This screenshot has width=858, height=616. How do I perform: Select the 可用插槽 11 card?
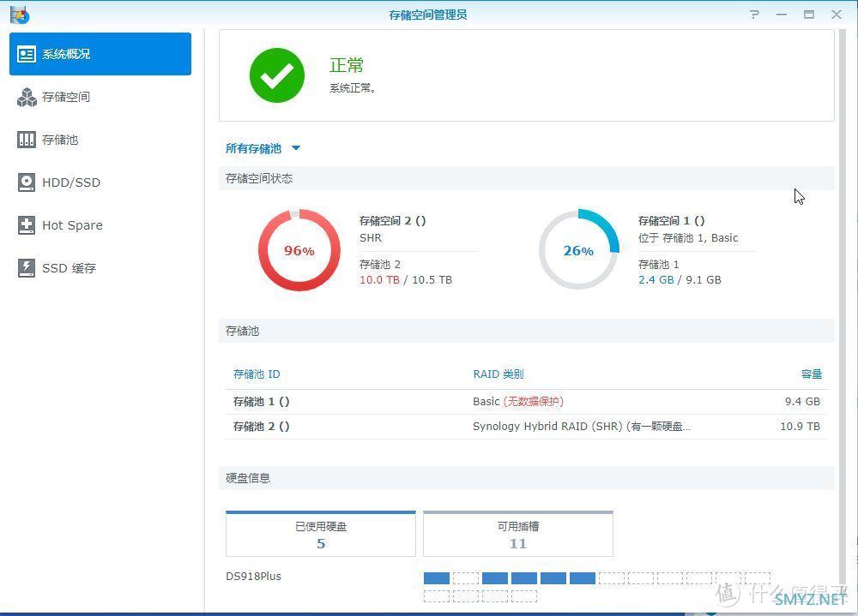click(517, 534)
